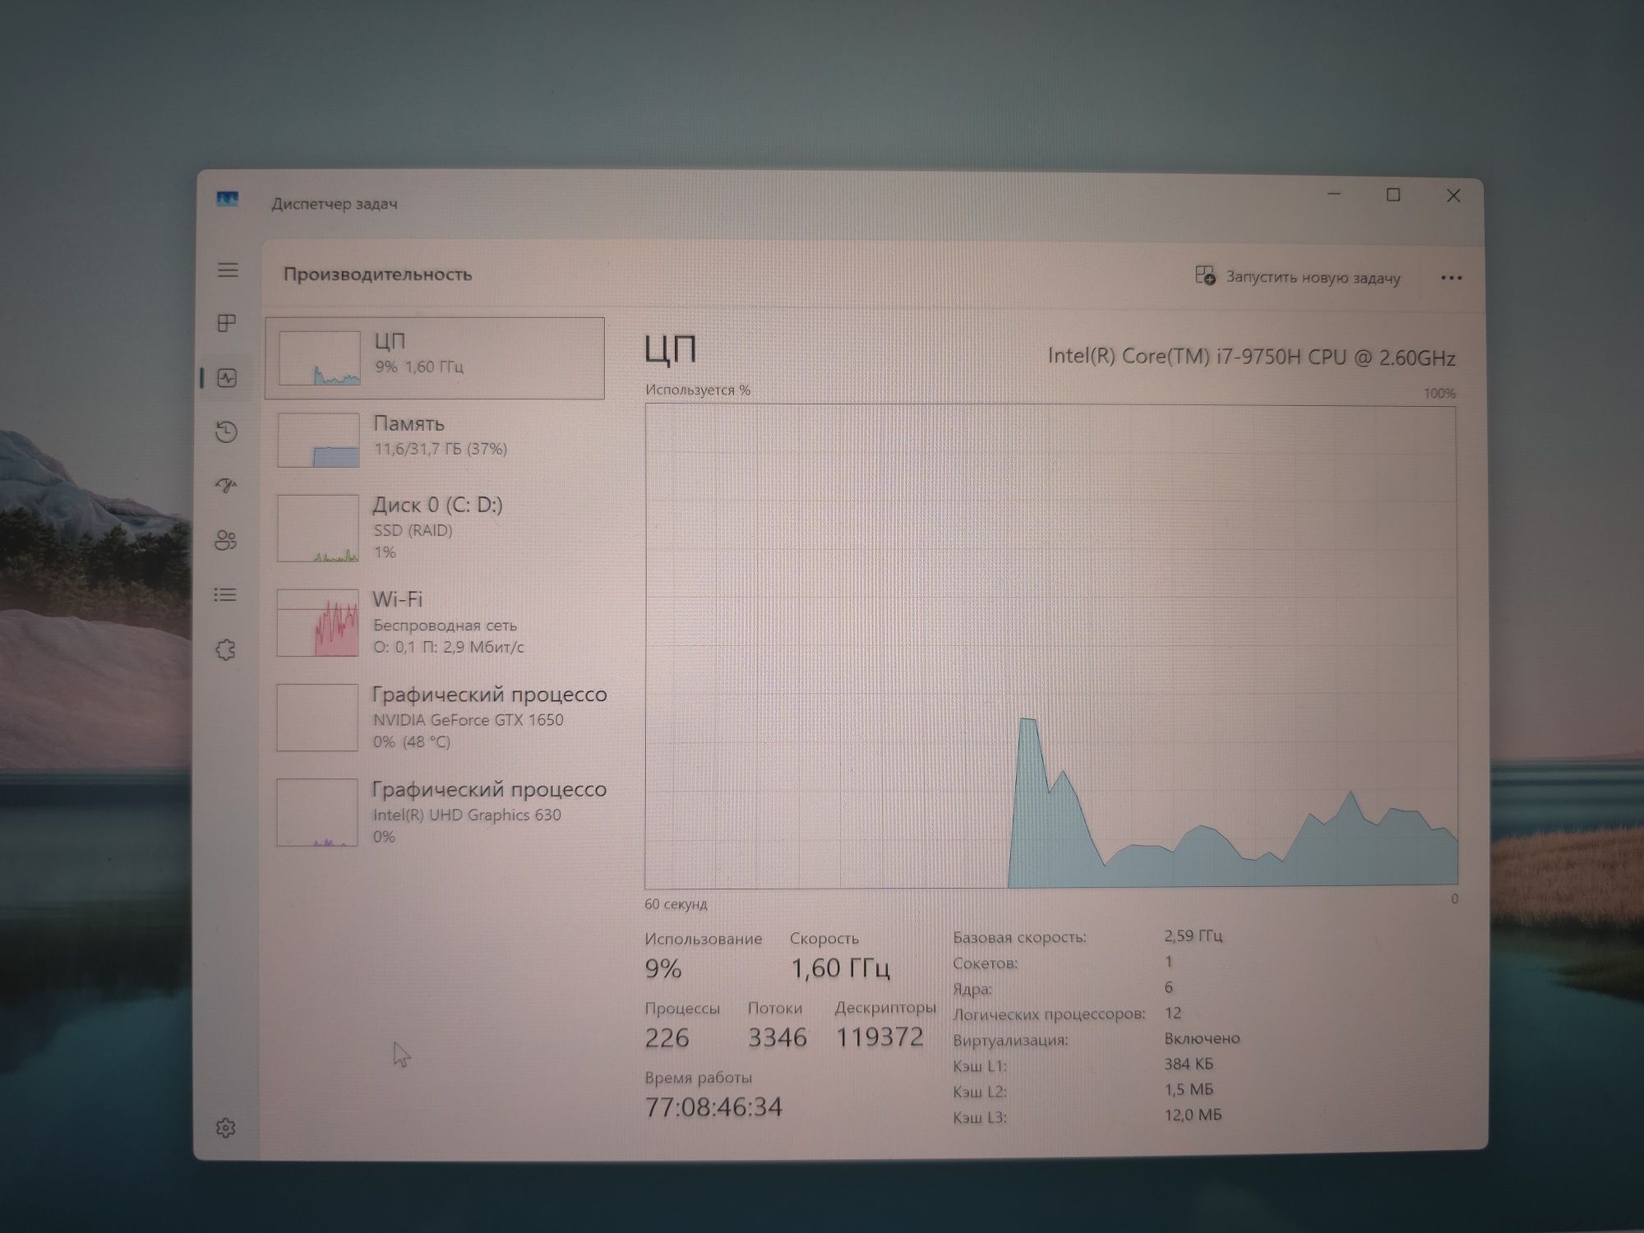Open App history icon in sidebar
Viewport: 1644px width, 1233px height.
click(227, 432)
